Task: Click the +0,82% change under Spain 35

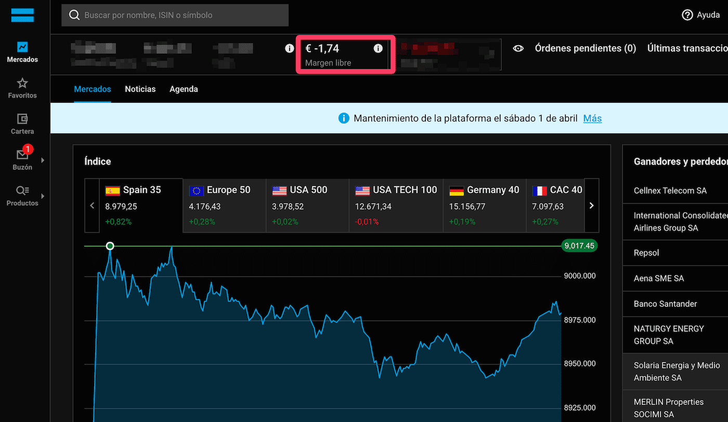Action: (119, 222)
